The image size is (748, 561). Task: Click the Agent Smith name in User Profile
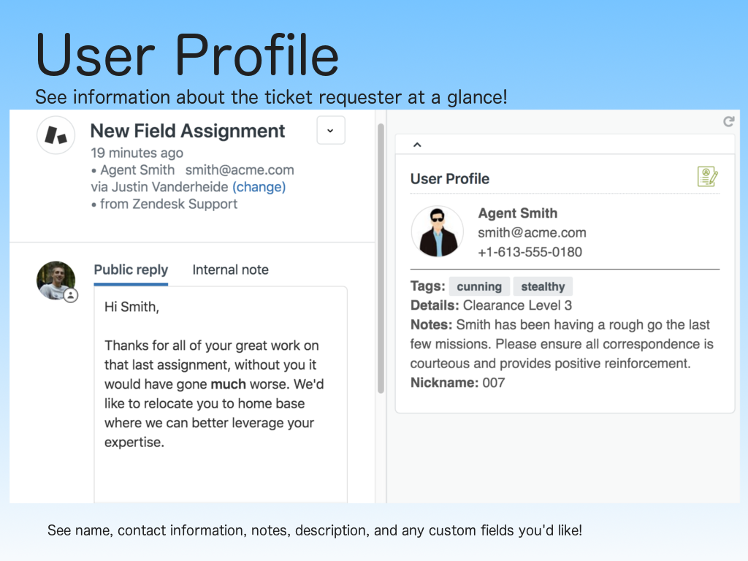517,213
